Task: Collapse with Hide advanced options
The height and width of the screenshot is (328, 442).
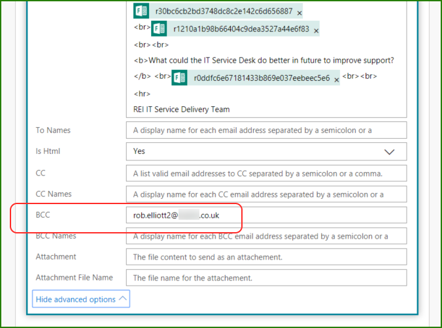Action: [x=81, y=299]
